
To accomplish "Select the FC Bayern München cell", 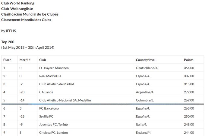I will pyautogui.click(x=54, y=68).
